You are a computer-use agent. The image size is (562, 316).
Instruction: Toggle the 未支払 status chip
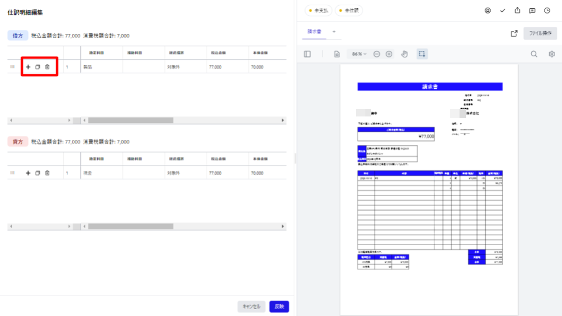318,11
